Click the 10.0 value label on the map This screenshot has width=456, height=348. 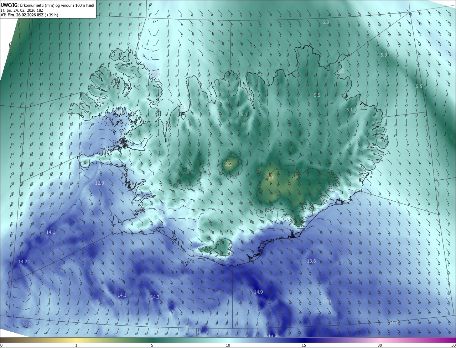pos(184,107)
